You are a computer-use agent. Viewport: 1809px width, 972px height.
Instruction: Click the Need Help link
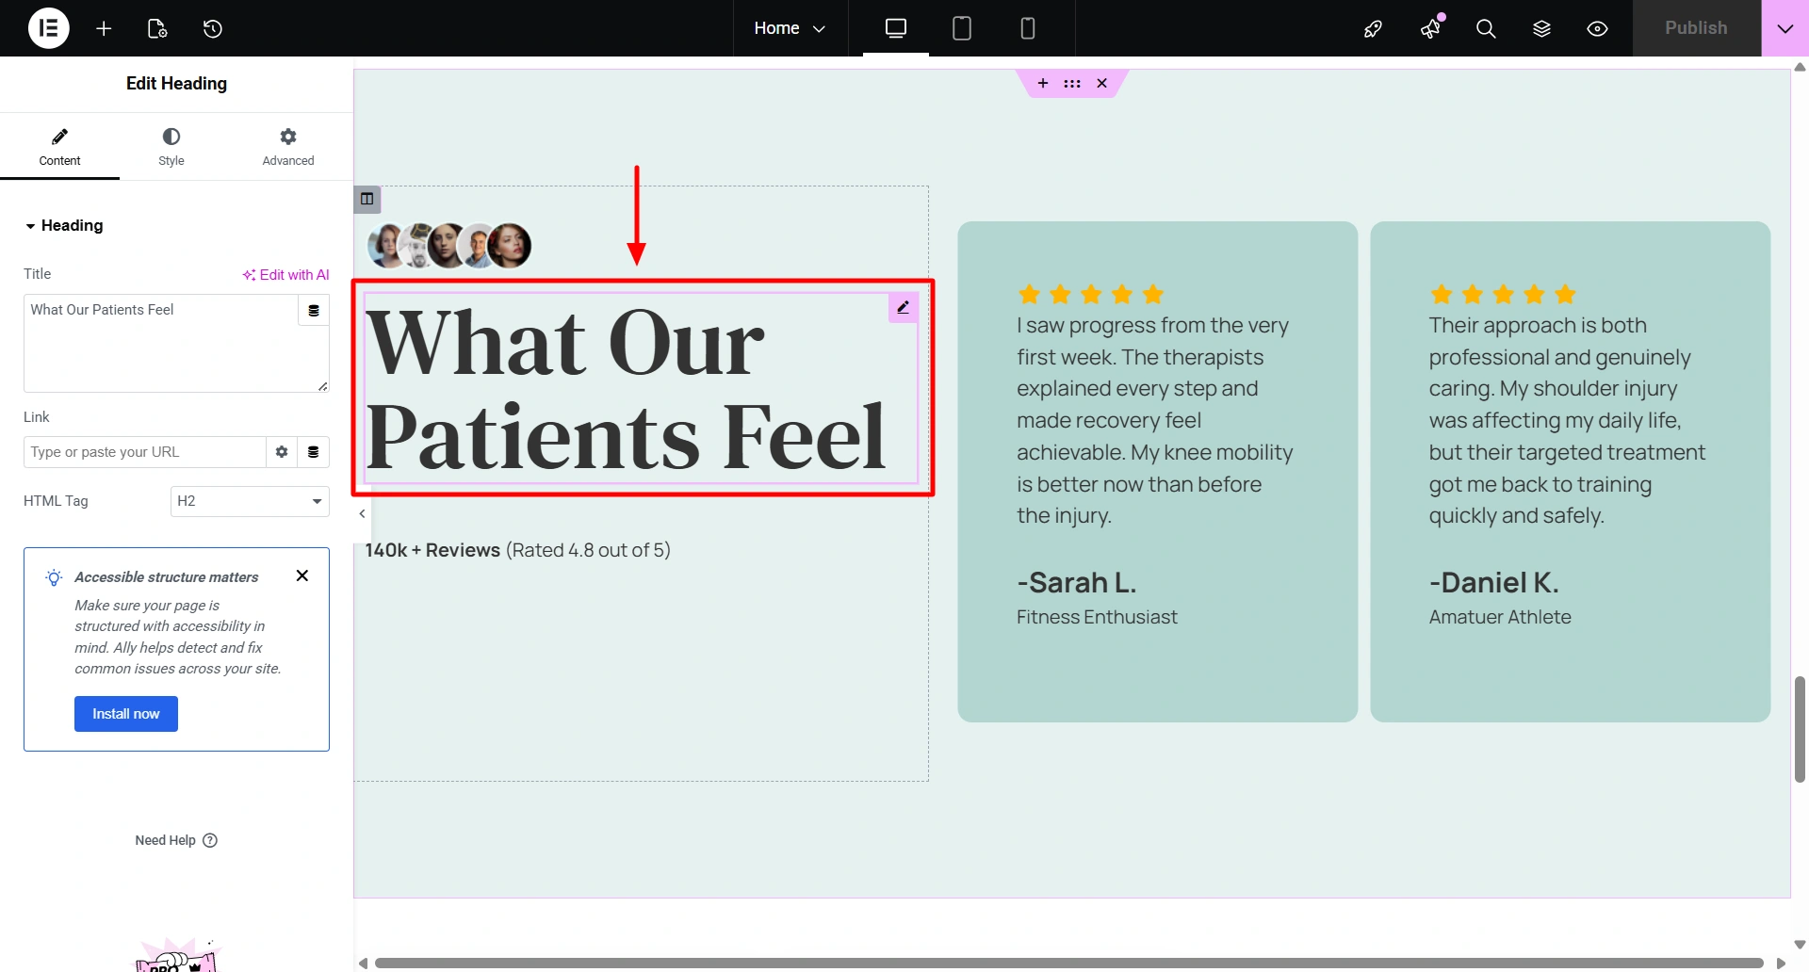point(176,840)
